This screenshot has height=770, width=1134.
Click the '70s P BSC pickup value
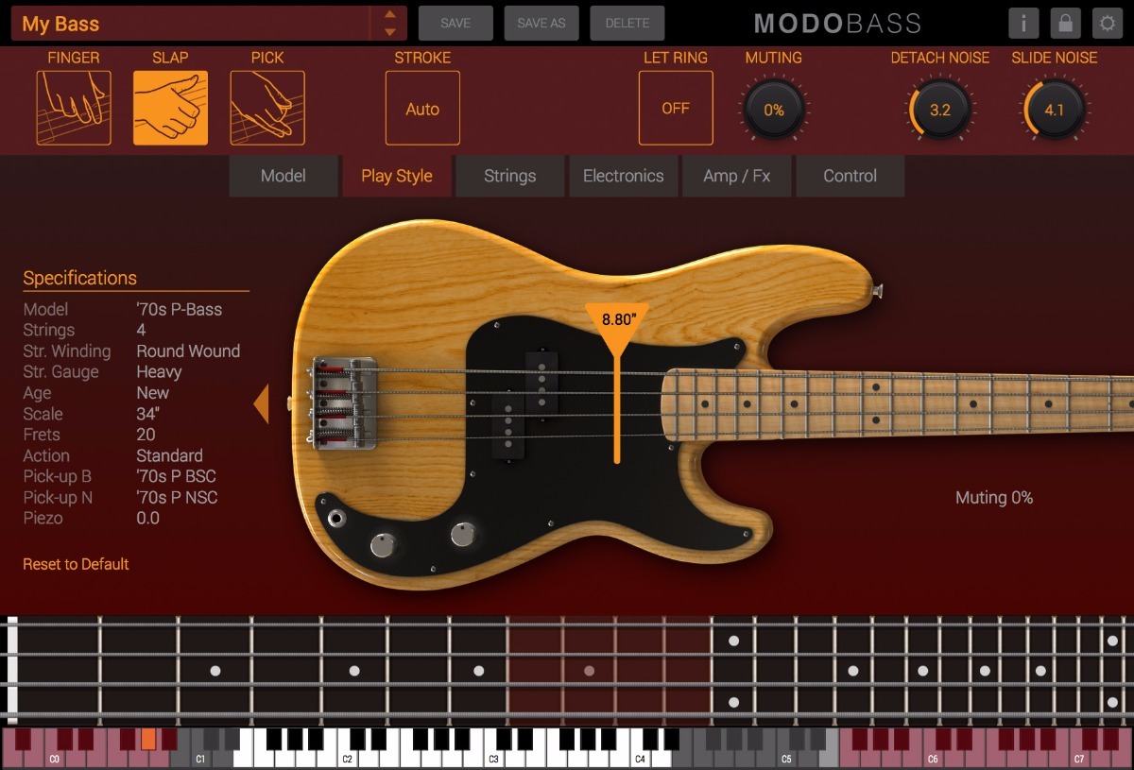[x=176, y=476]
